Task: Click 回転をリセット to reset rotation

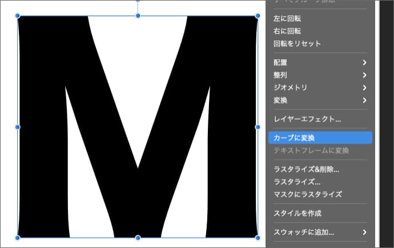Action: 297,44
